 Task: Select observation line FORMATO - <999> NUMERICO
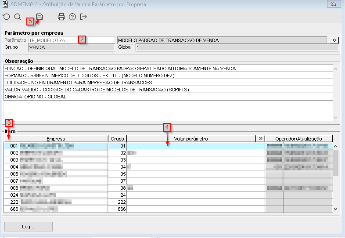coord(168,76)
